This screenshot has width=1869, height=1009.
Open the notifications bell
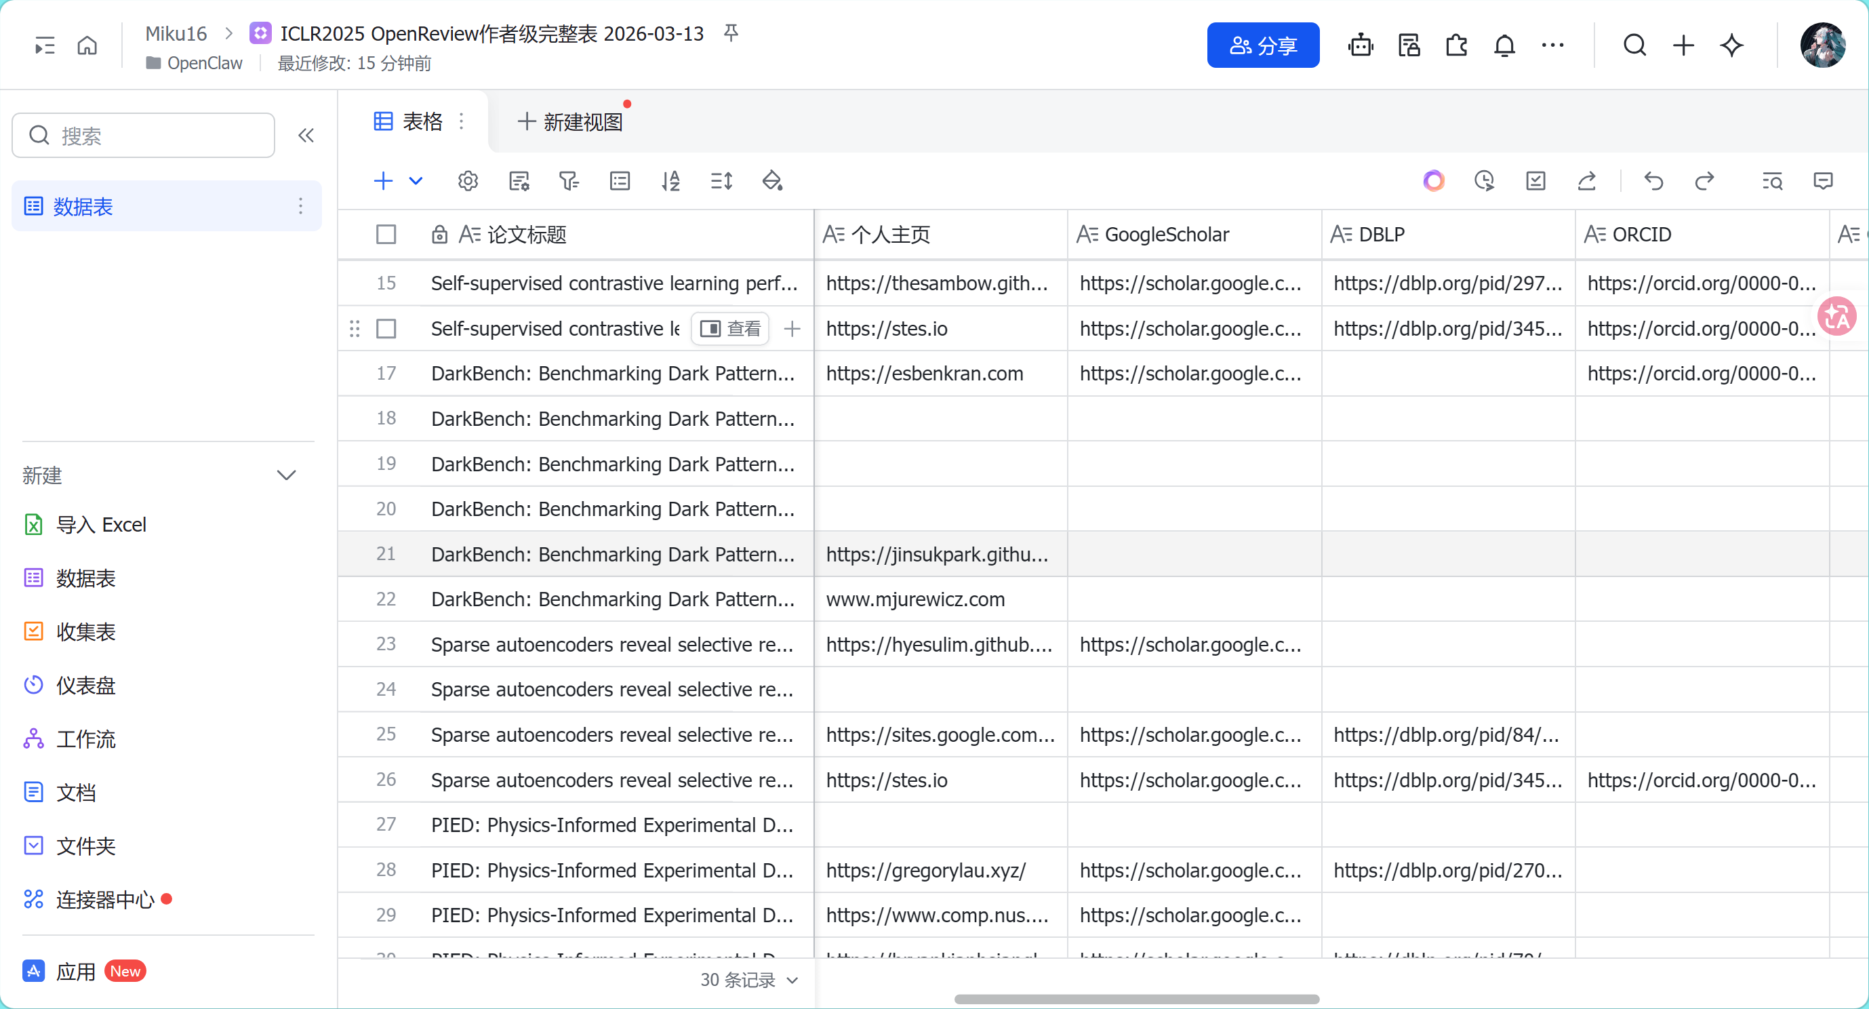coord(1504,45)
